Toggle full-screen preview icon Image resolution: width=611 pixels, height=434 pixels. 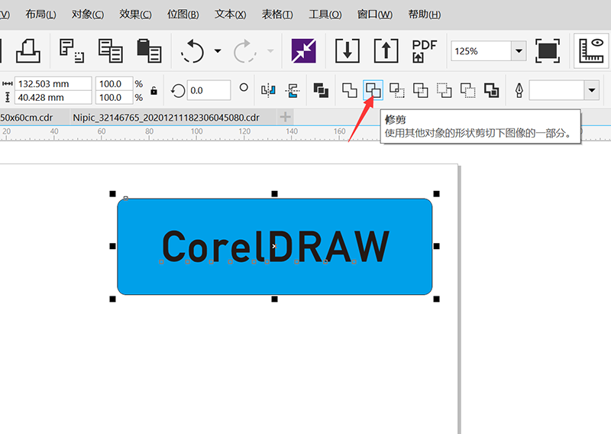pyautogui.click(x=548, y=50)
